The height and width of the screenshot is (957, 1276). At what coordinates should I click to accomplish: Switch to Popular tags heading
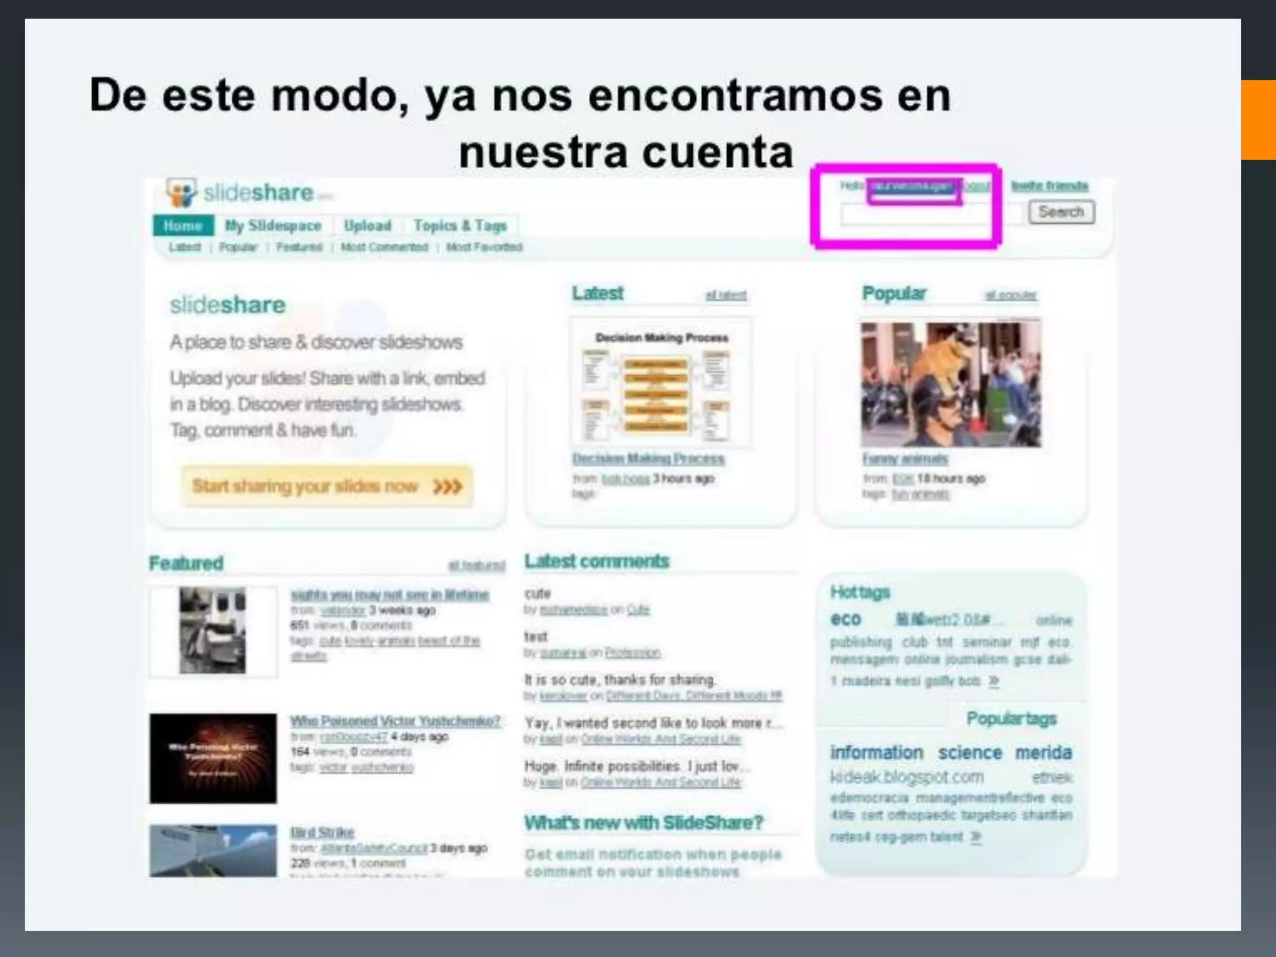click(1011, 719)
